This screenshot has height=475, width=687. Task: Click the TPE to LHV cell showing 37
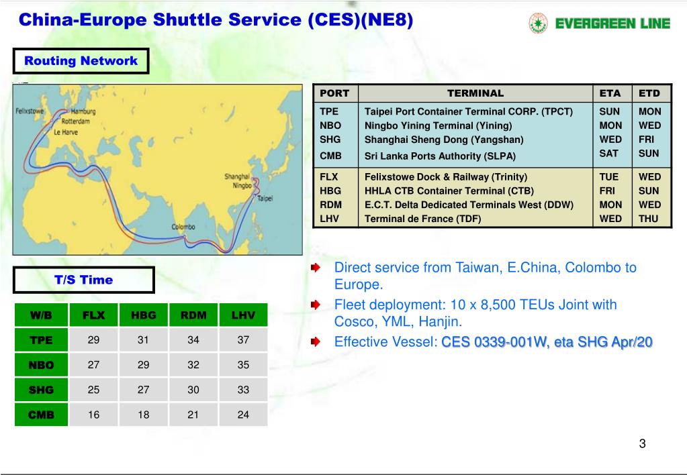point(243,339)
